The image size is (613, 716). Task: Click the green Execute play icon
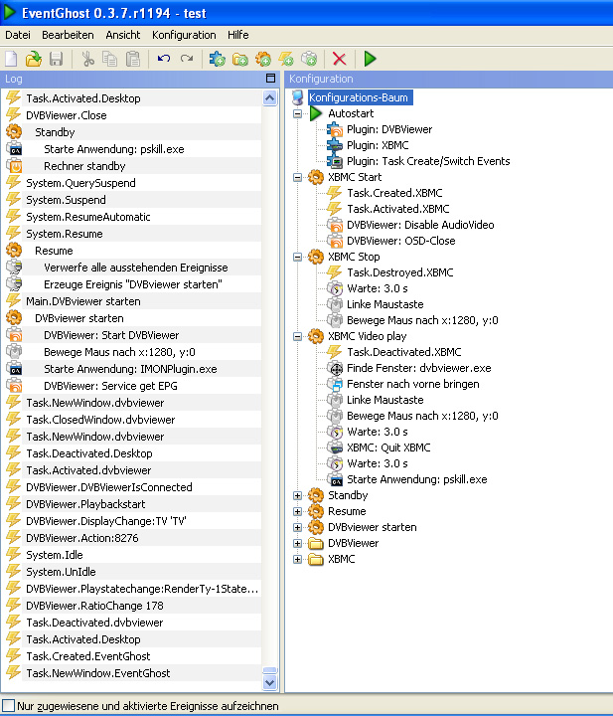[370, 59]
